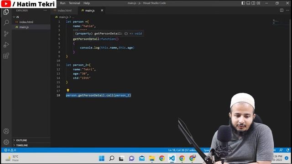Viewport: 292px width, 164px height.
Task: Toggle the Panel layout icon
Action: click(x=248, y=3)
